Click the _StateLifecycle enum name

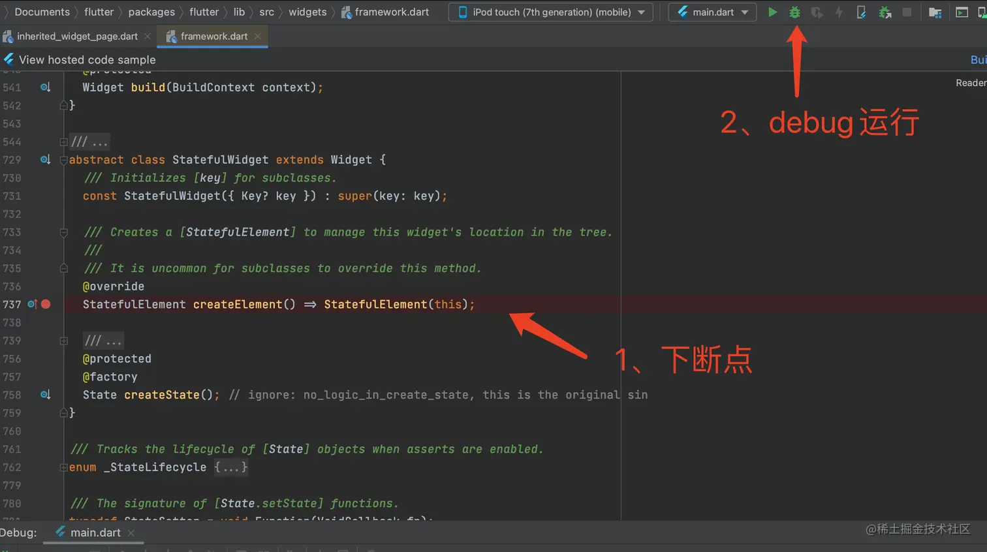(x=155, y=467)
